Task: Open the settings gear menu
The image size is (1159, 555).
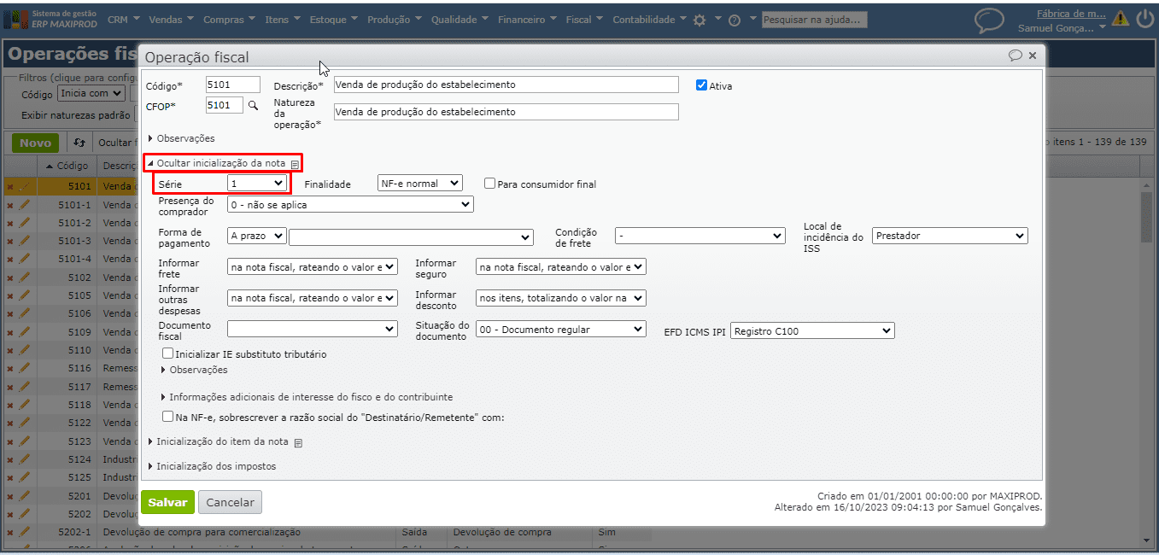Action: 699,20
